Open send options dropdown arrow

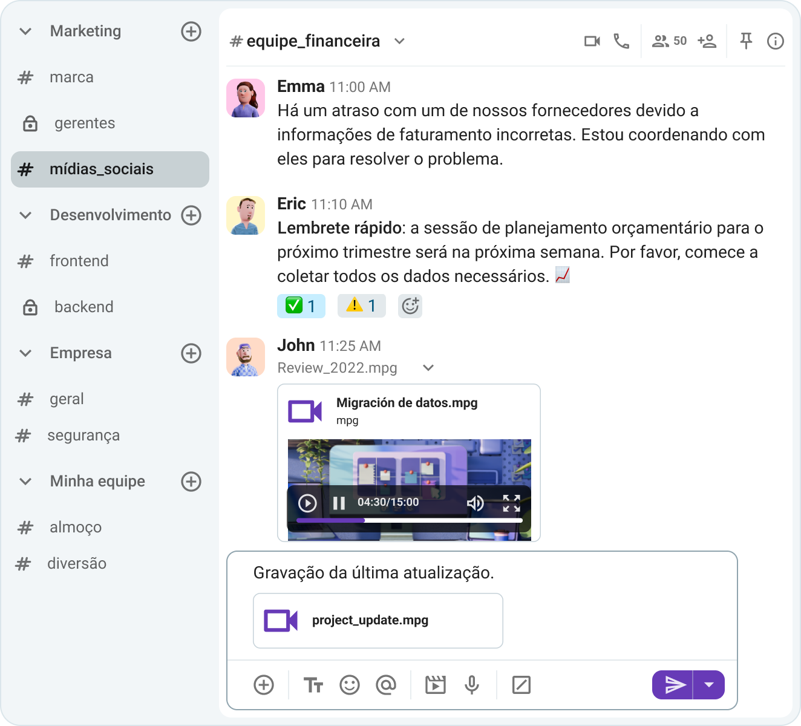[x=709, y=685]
